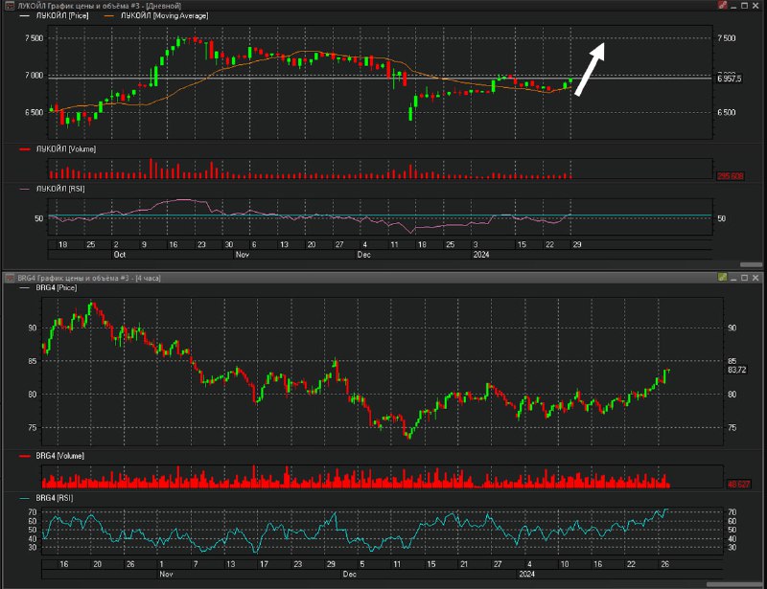Click the red ЛУКОЙЛ Volume legend color line

(x=25, y=149)
